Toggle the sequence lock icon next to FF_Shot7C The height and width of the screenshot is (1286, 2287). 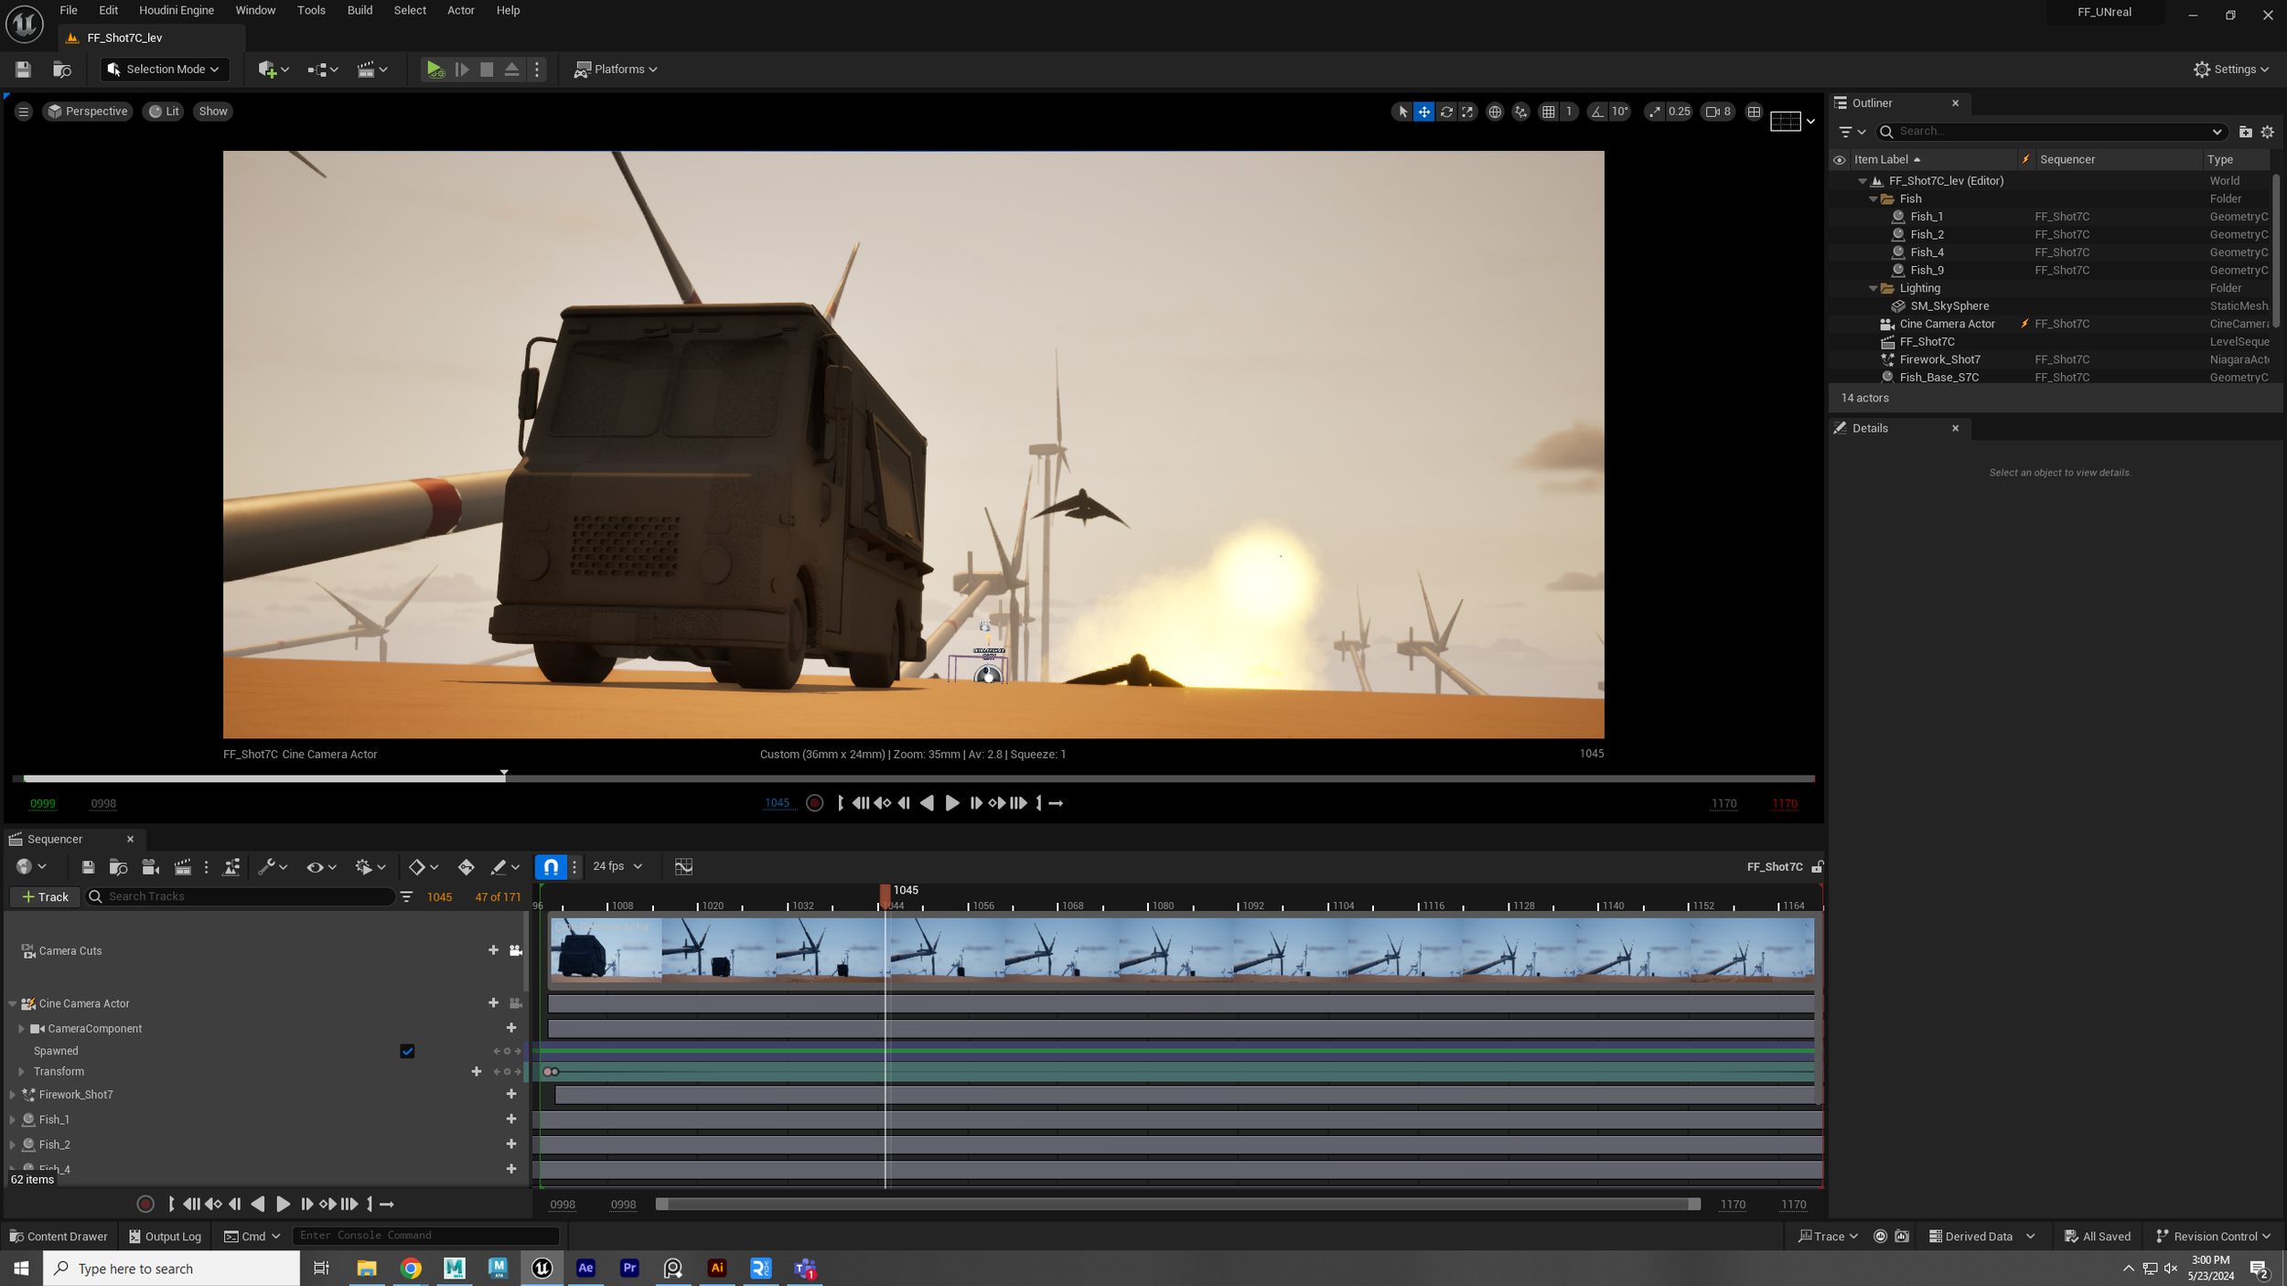[1817, 866]
